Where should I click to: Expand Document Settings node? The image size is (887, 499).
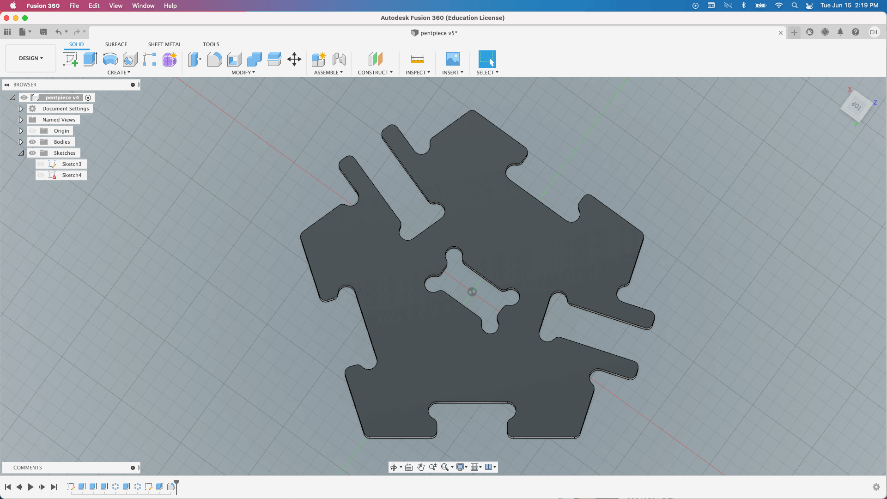pyautogui.click(x=21, y=109)
